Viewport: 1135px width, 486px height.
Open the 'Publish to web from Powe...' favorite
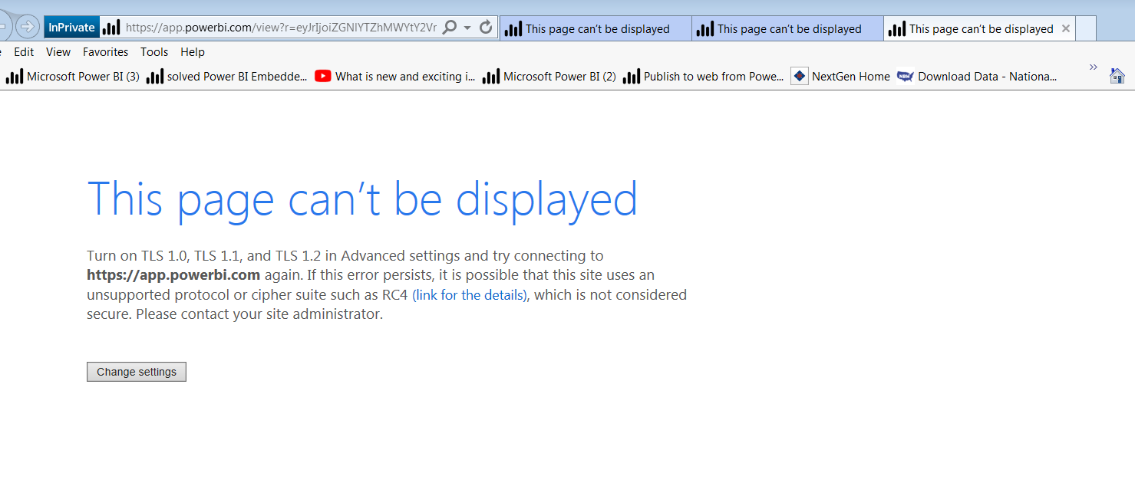[x=704, y=76]
